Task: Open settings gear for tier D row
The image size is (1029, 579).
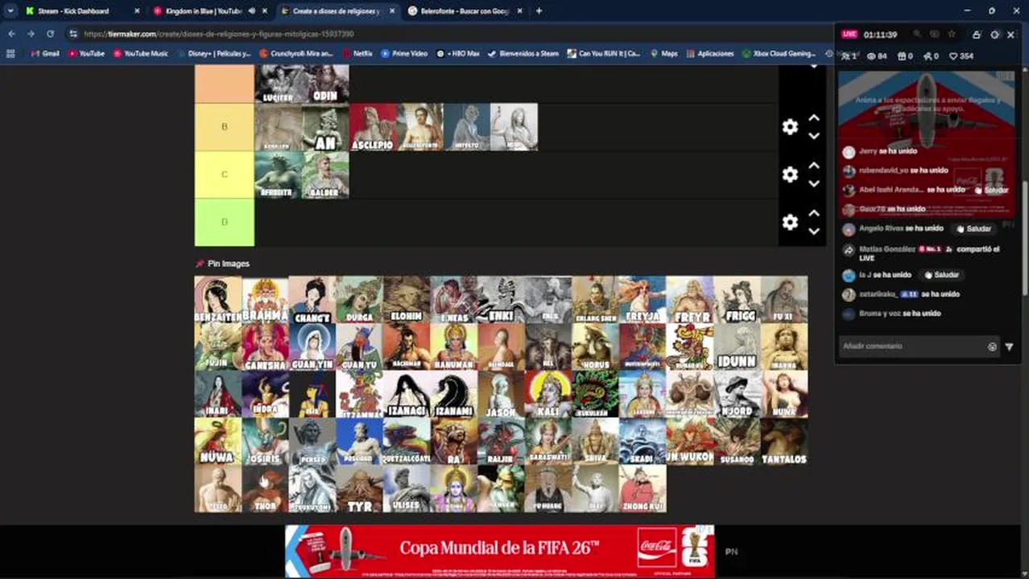Action: coord(790,222)
